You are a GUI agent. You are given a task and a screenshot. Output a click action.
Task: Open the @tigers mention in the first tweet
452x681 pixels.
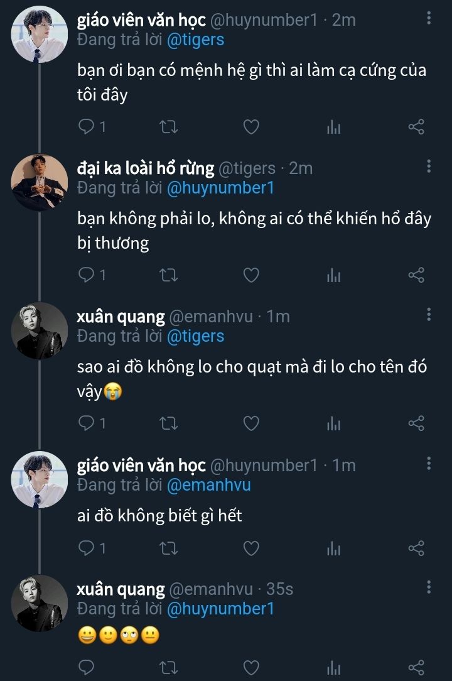195,40
